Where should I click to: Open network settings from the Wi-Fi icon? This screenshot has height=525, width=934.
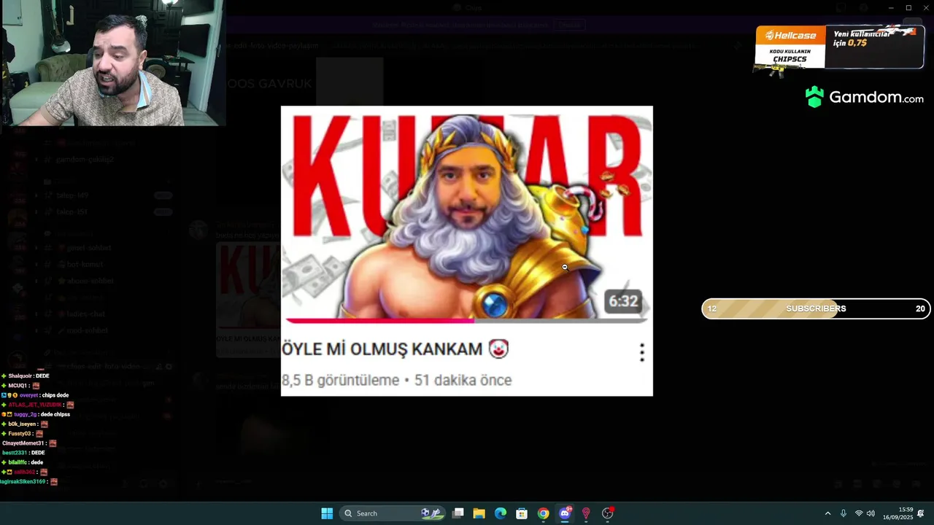[x=859, y=513]
